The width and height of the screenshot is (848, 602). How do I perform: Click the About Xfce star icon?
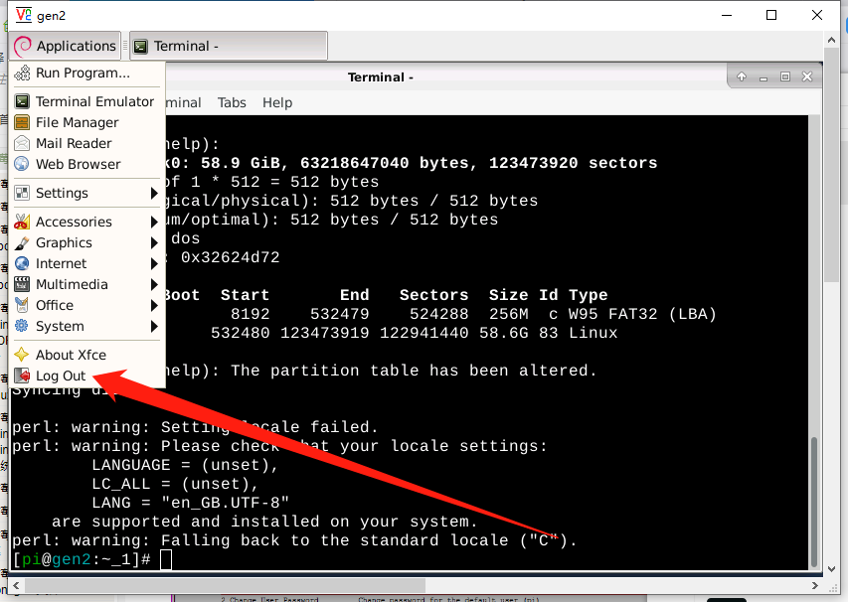pyautogui.click(x=22, y=355)
